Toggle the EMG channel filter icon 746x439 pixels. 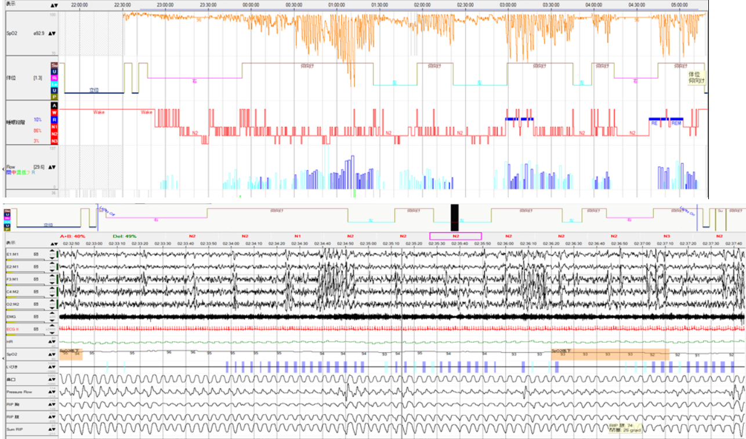(35, 317)
